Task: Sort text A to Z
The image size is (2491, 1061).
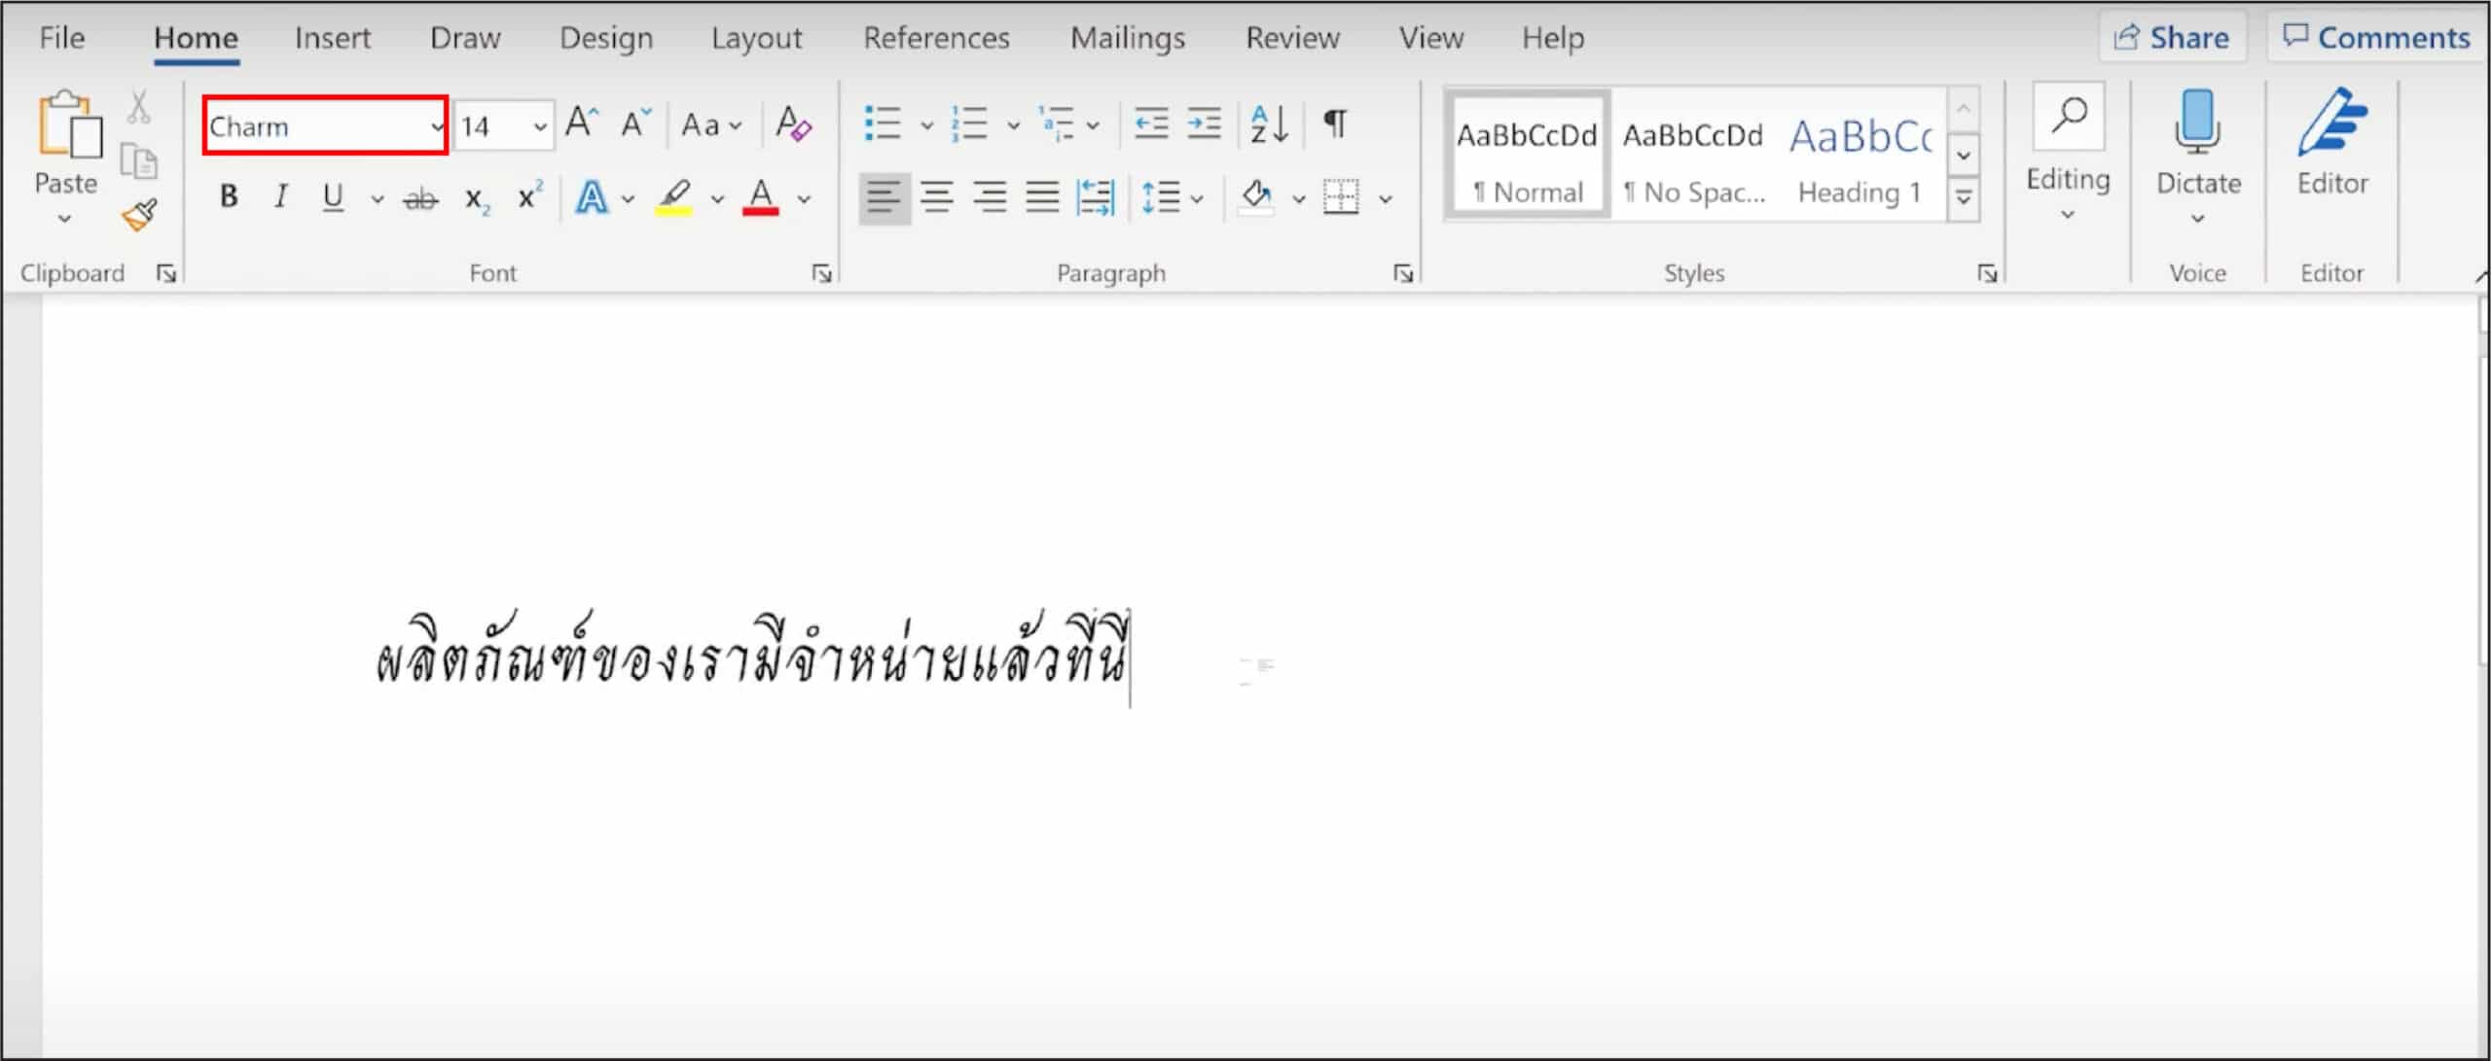Action: pos(1270,124)
